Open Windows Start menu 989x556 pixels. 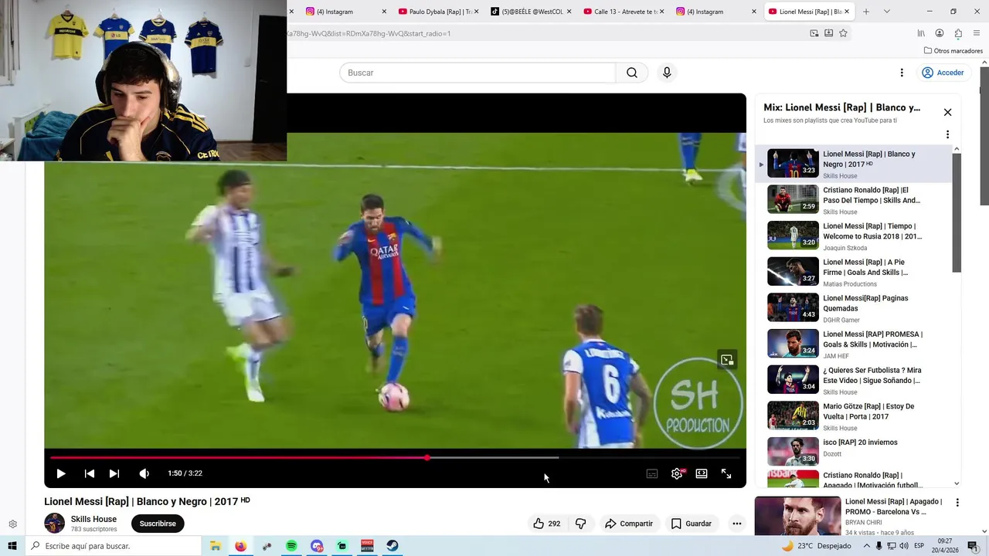pos(12,546)
